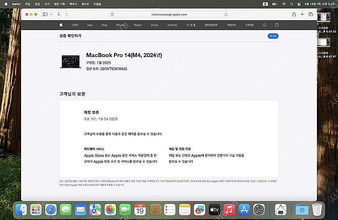Launch Messages from the Dock
This screenshot has width=338, height=220.
65,210
